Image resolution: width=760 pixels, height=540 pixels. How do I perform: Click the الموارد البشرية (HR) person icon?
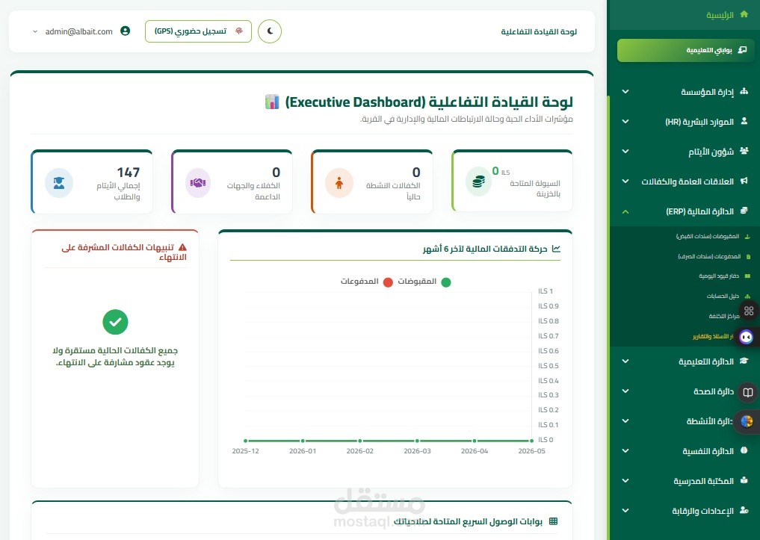point(744,122)
